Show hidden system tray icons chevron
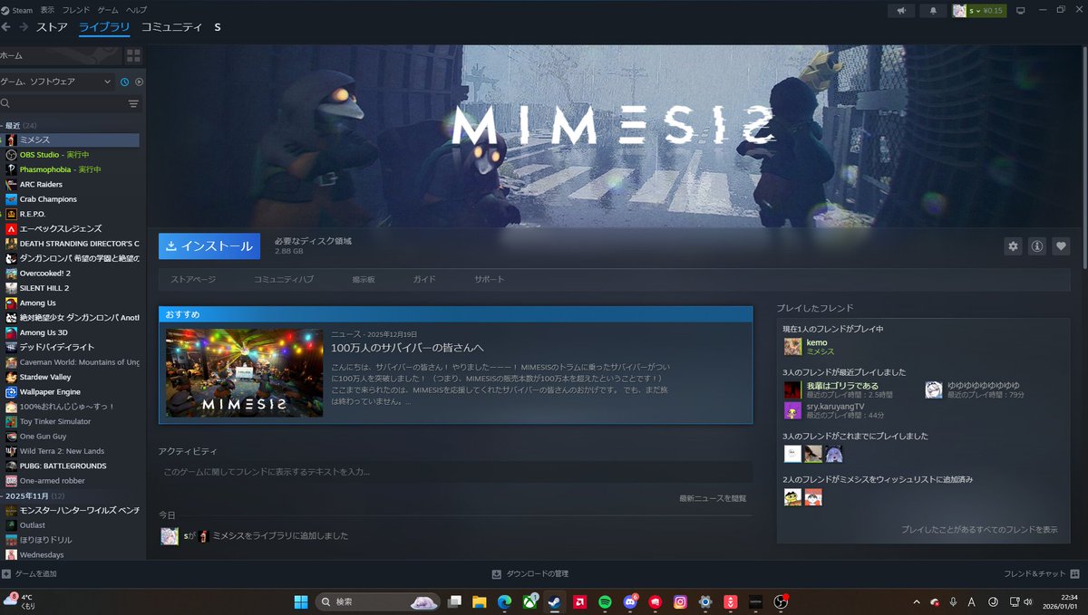Image resolution: width=1088 pixels, height=615 pixels. (x=915, y=602)
